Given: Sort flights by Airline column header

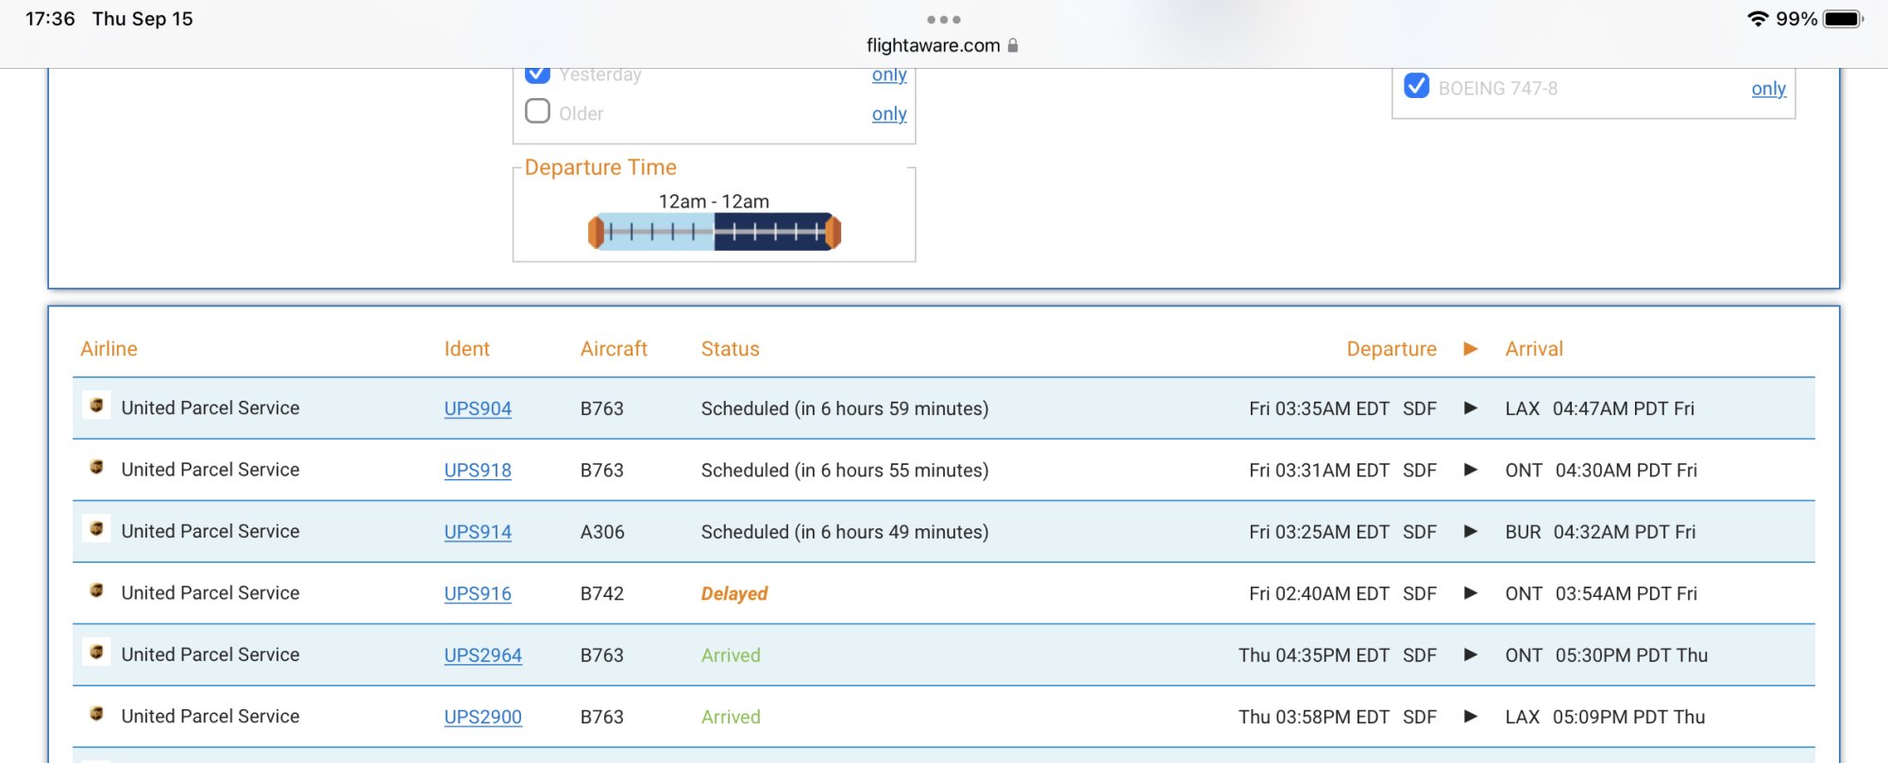Looking at the screenshot, I should tap(109, 349).
